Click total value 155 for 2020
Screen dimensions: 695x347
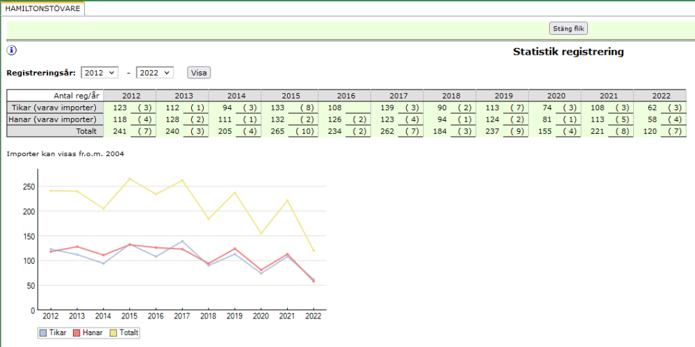(x=546, y=131)
